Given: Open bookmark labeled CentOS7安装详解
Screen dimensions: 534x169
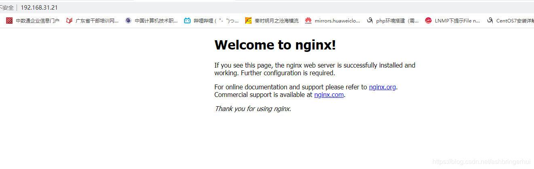Looking at the screenshot, I should pyautogui.click(x=515, y=21).
